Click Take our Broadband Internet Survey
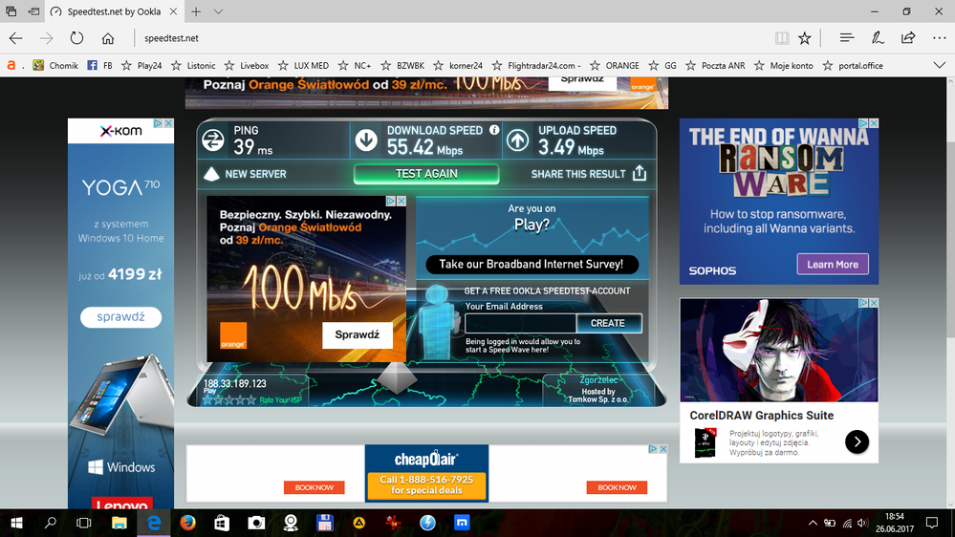This screenshot has height=537, width=955. [x=532, y=265]
